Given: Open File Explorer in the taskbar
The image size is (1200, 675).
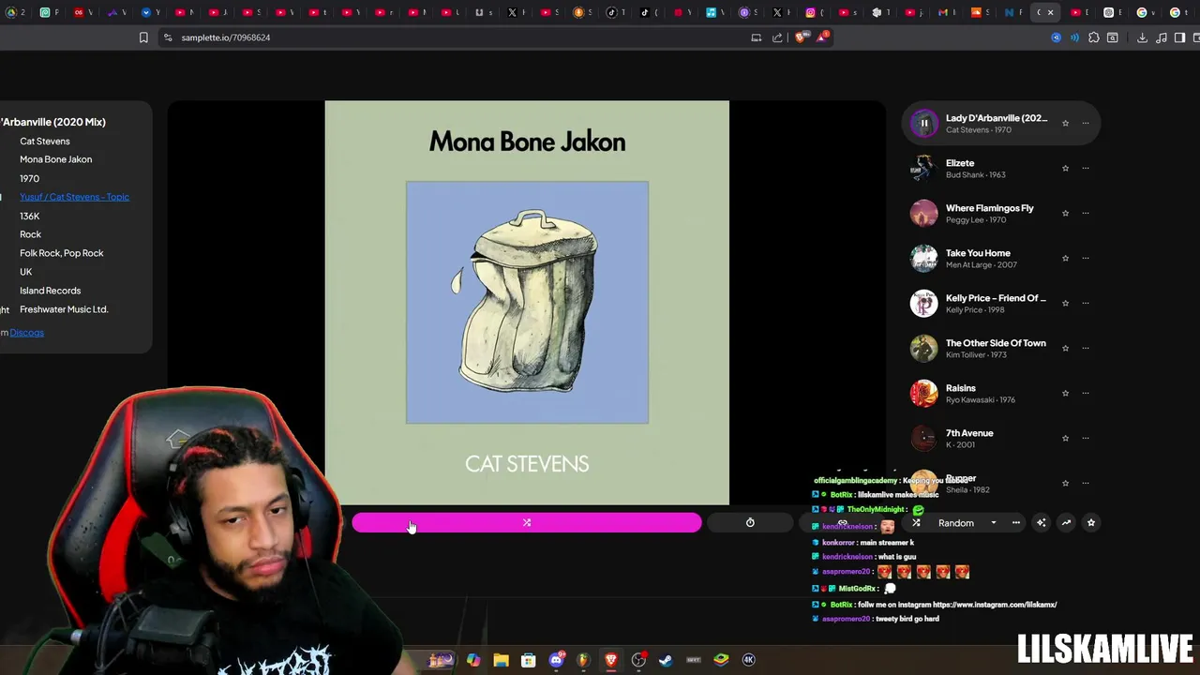Looking at the screenshot, I should tap(501, 660).
